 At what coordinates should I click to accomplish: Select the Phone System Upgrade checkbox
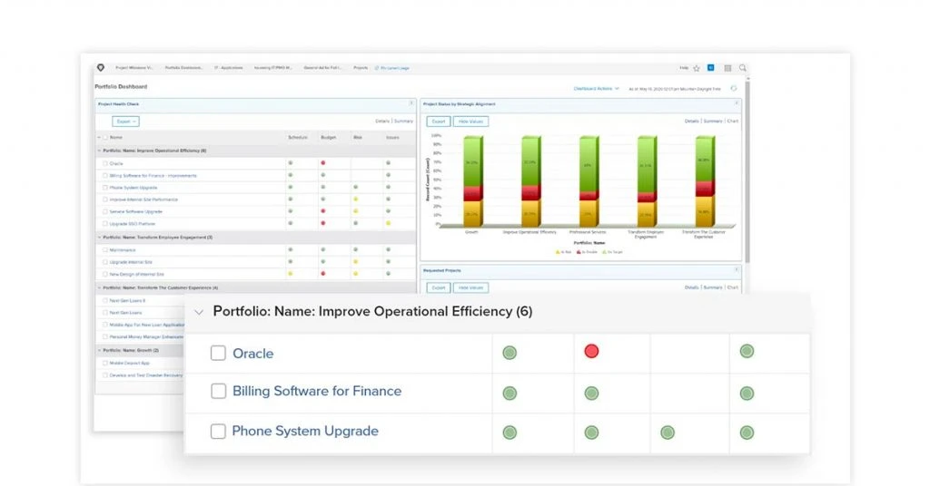tap(218, 432)
